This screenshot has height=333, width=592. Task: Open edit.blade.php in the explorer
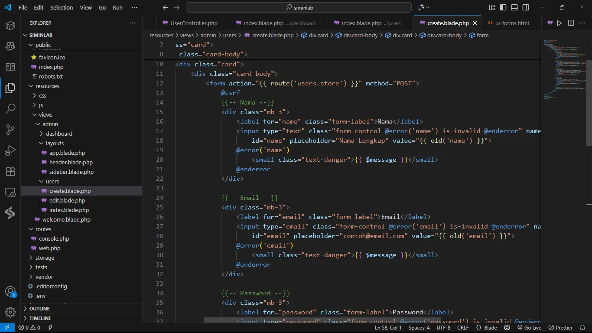point(67,200)
